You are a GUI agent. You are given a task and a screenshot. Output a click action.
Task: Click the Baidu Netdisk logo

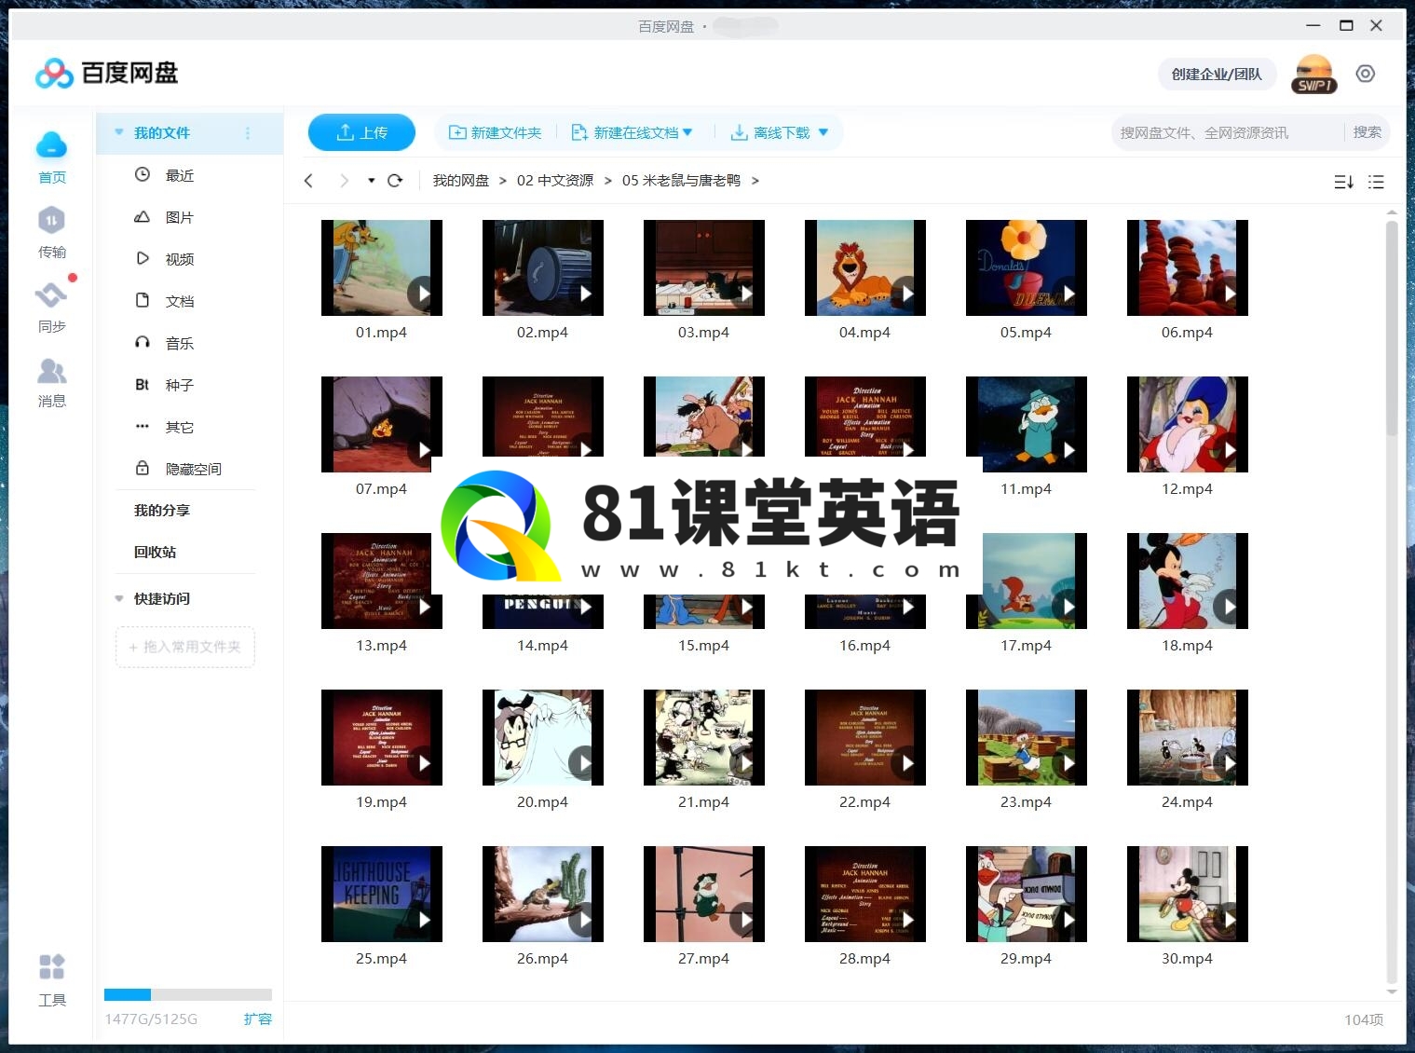pos(106,73)
